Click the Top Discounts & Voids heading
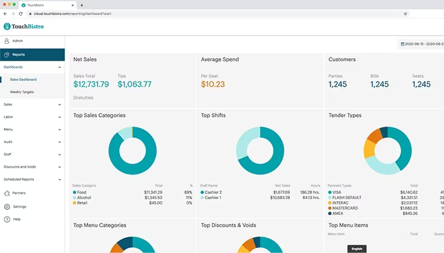This screenshot has width=444, height=253. (228, 225)
